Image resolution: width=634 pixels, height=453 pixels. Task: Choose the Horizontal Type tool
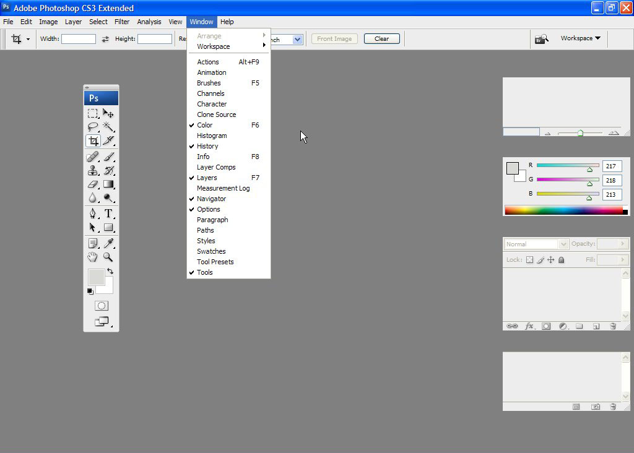(108, 214)
